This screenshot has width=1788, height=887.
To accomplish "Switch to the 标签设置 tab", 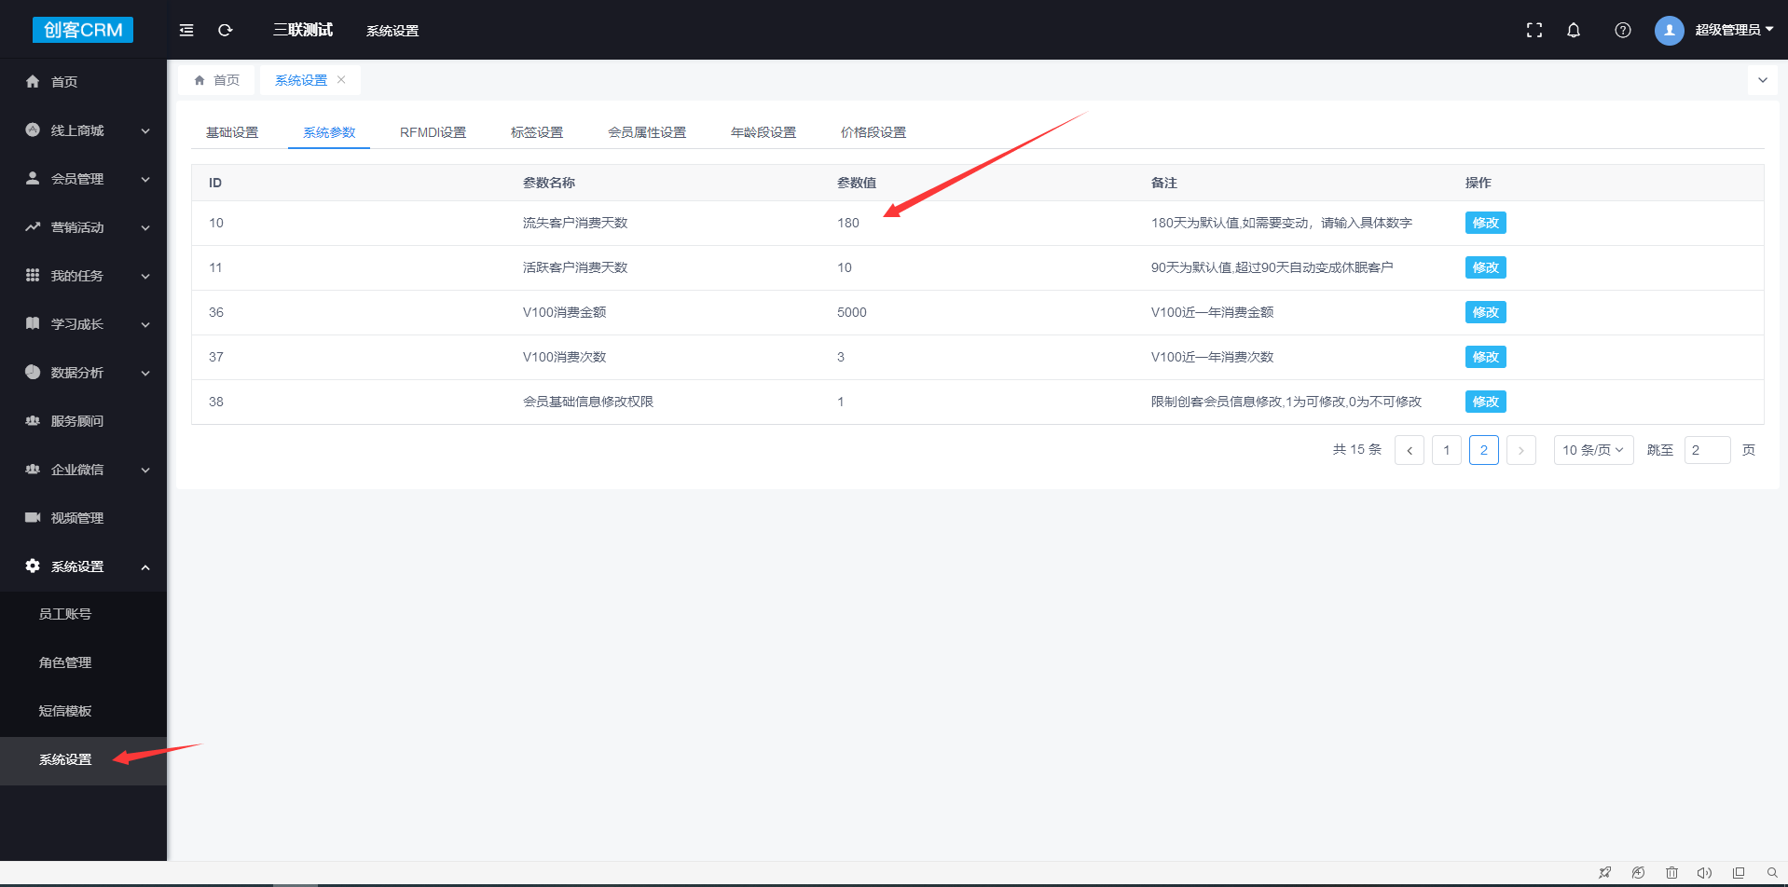I will [537, 132].
